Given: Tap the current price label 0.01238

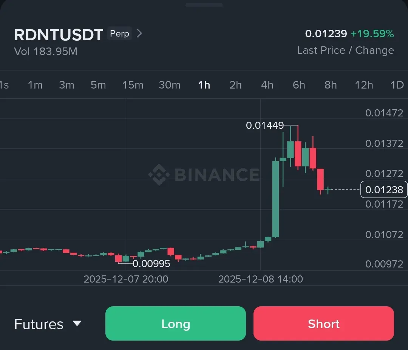Looking at the screenshot, I should (384, 190).
